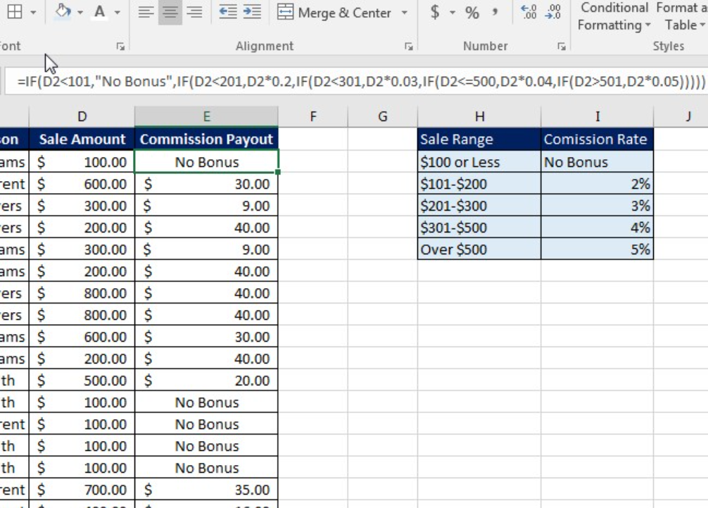
Task: Click the fill handle of selected cell
Action: (278, 172)
